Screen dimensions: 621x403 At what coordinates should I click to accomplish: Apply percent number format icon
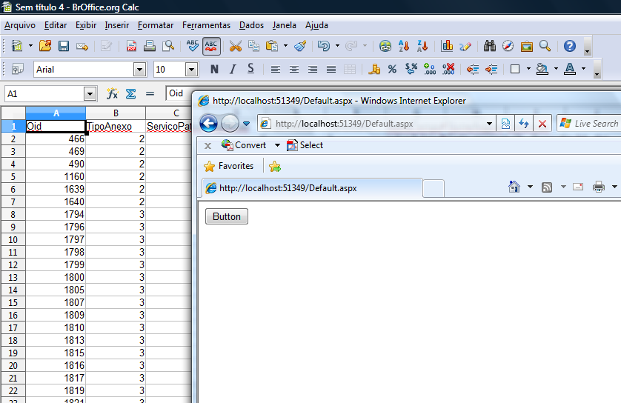(392, 70)
